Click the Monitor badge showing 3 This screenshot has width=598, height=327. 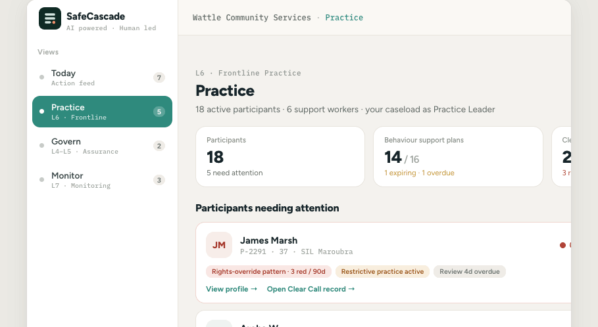pos(159,180)
